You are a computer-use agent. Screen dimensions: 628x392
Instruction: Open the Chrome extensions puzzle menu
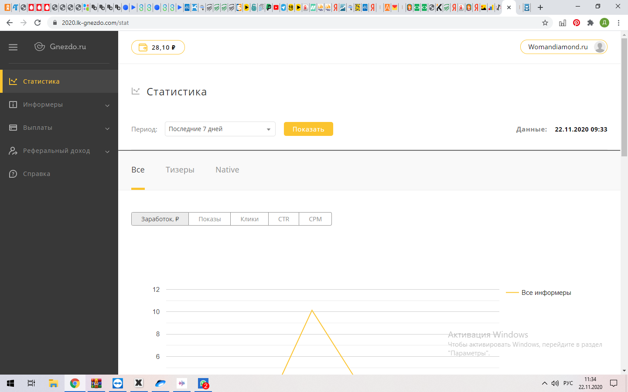pyautogui.click(x=590, y=23)
